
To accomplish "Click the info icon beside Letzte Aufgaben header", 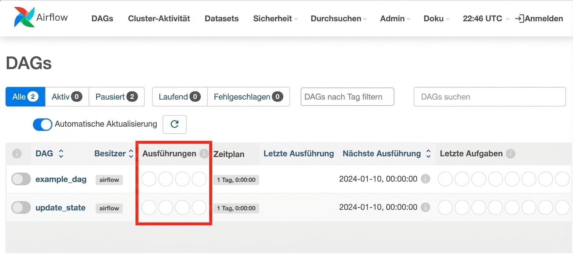I will pos(510,154).
